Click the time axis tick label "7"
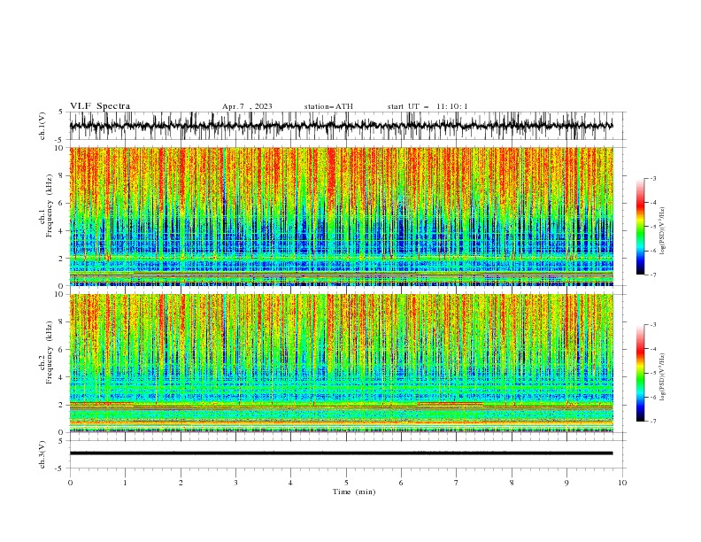Image resolution: width=701 pixels, height=542 pixels. tap(457, 483)
